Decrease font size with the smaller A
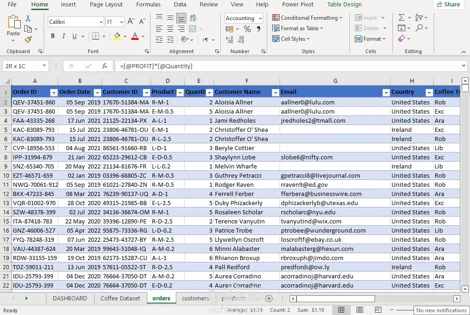This screenshot has width=470, height=315. point(142,21)
